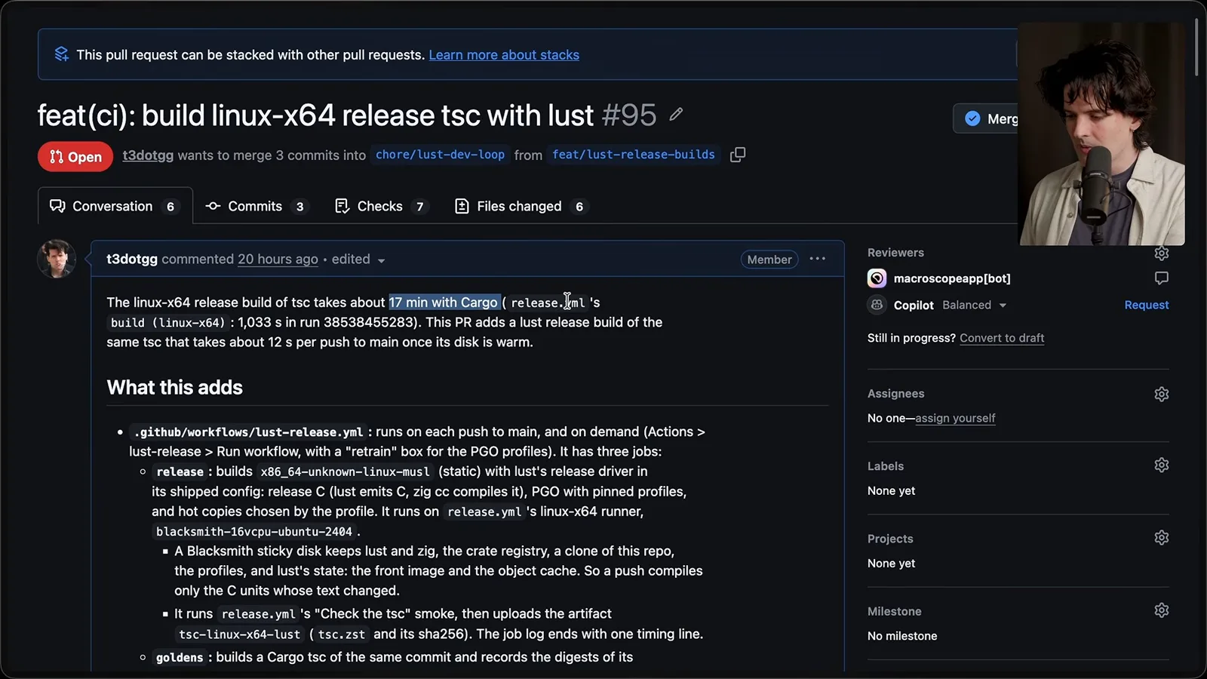Click the pencil edit title icon

click(676, 114)
